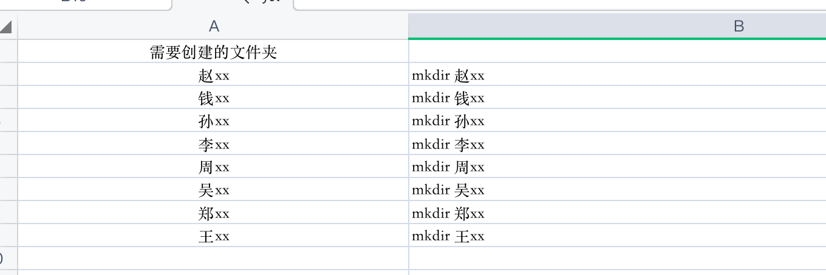The height and width of the screenshot is (275, 826).
Task: Select cell 赵xx in column A
Action: [213, 75]
